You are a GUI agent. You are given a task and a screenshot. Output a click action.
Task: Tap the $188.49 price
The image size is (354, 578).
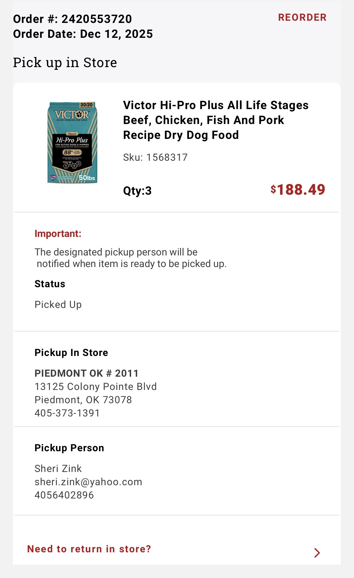(298, 190)
